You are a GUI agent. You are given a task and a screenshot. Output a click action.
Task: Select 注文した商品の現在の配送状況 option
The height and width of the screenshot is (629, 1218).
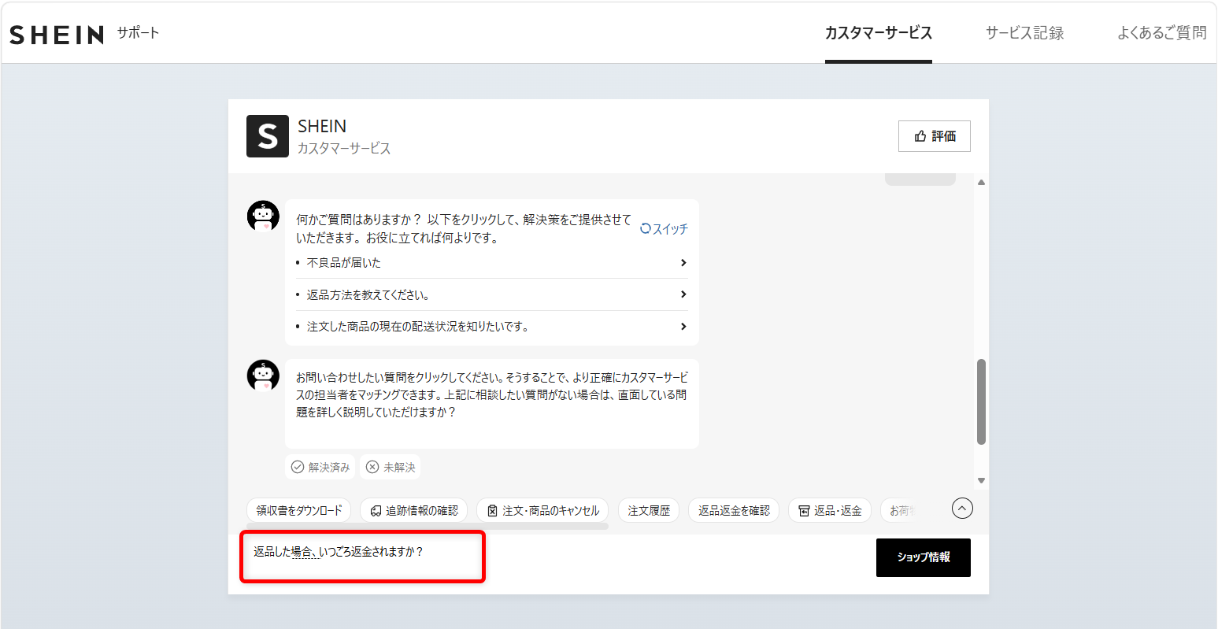(492, 326)
